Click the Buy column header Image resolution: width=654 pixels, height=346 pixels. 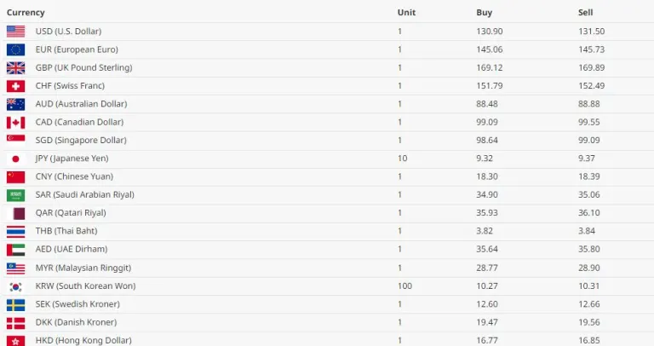484,13
